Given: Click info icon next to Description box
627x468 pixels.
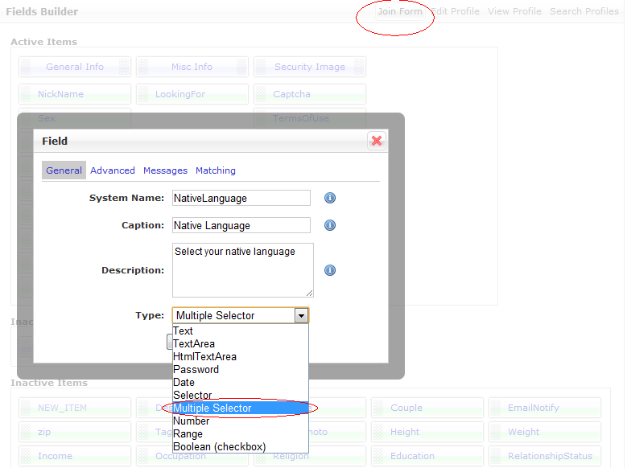Looking at the screenshot, I should pos(330,270).
